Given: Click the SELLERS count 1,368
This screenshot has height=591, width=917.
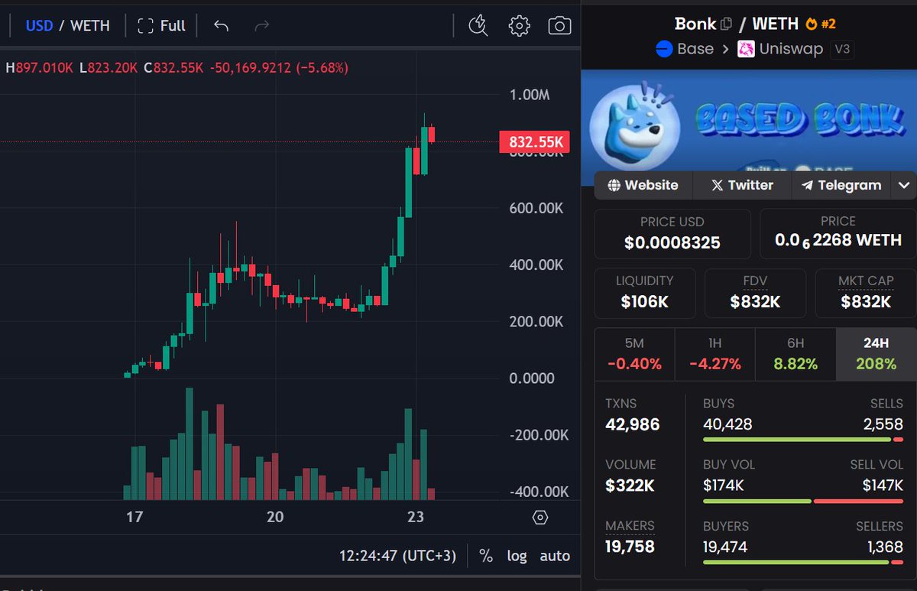Looking at the screenshot, I should point(884,547).
